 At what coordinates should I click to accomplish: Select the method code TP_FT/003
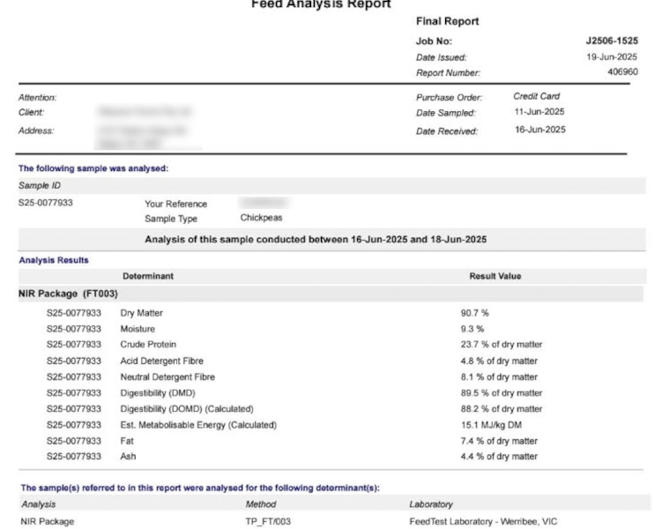(270, 521)
